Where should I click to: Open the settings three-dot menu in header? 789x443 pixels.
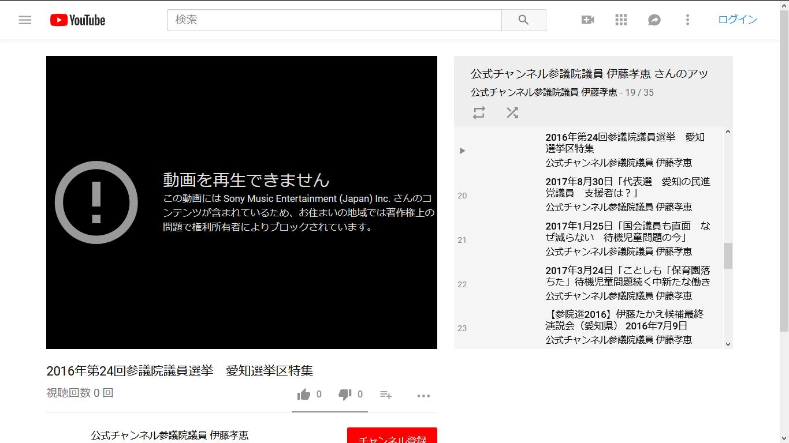[x=687, y=20]
